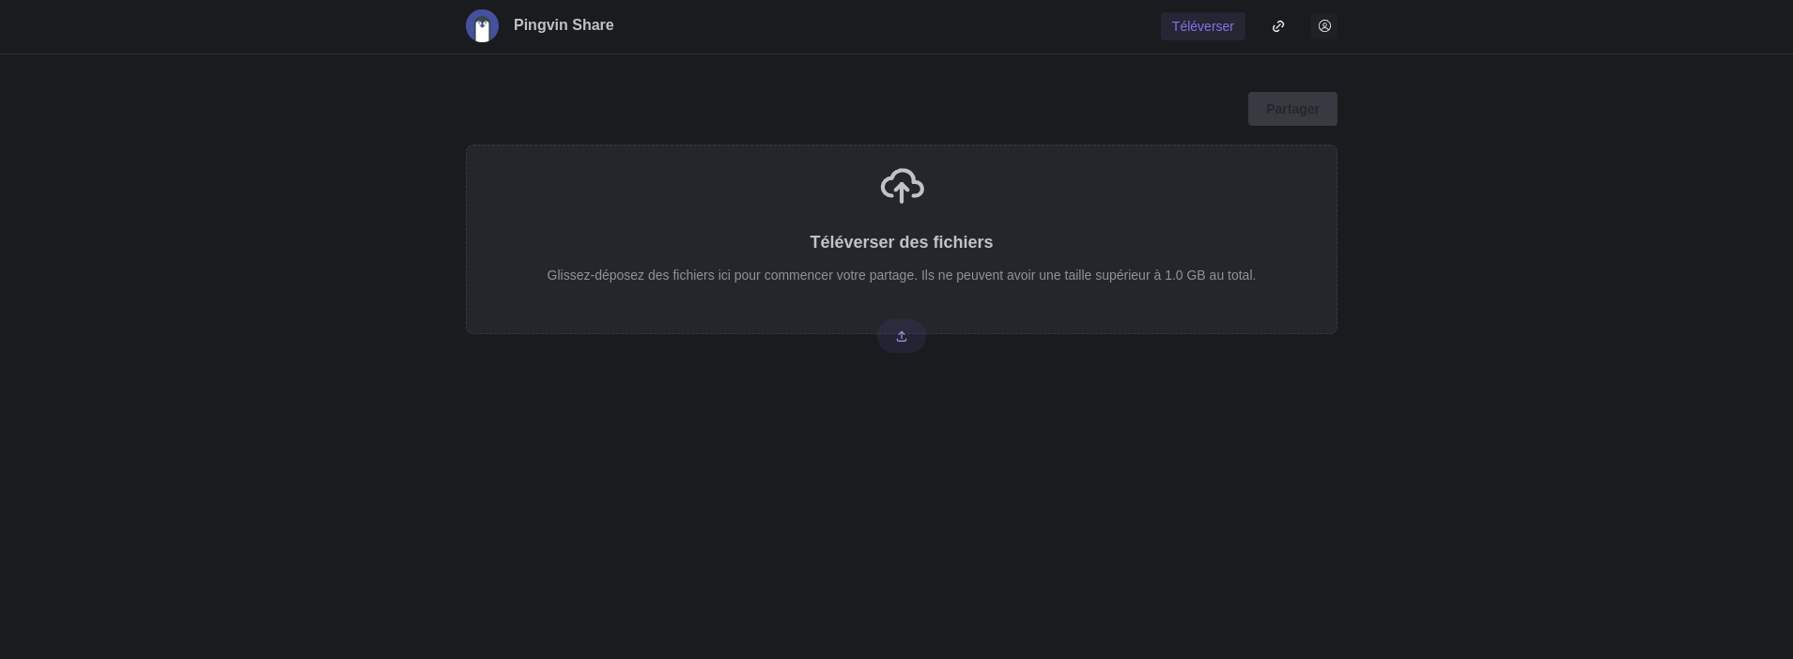Click the 1.0 GB size limit text

pos(1184,275)
